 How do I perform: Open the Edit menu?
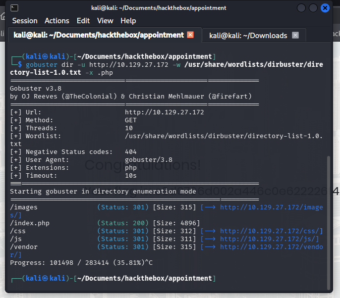83,21
